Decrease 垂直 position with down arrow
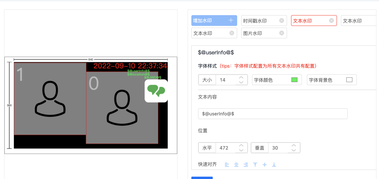379x179 pixels. point(294,150)
